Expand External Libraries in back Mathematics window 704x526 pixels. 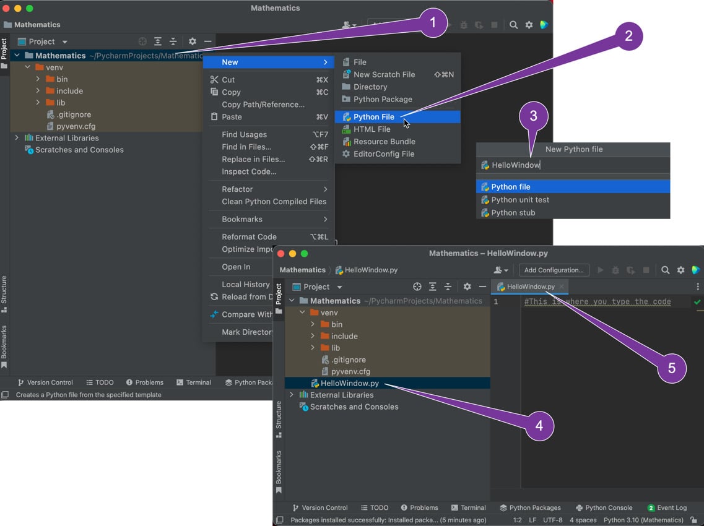(17, 138)
